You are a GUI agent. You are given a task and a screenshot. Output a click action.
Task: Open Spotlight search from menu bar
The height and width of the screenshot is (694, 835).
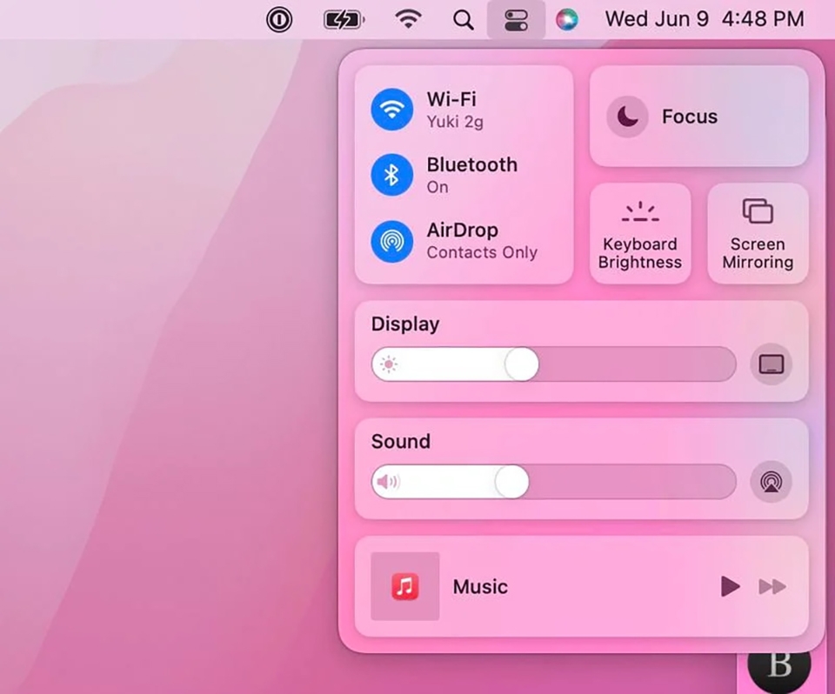click(x=463, y=18)
